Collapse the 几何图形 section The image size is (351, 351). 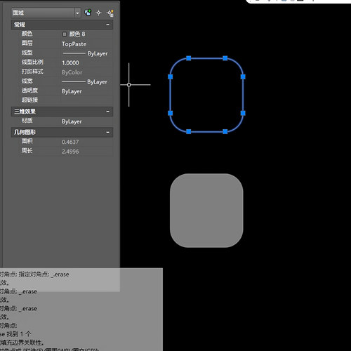tap(107, 132)
